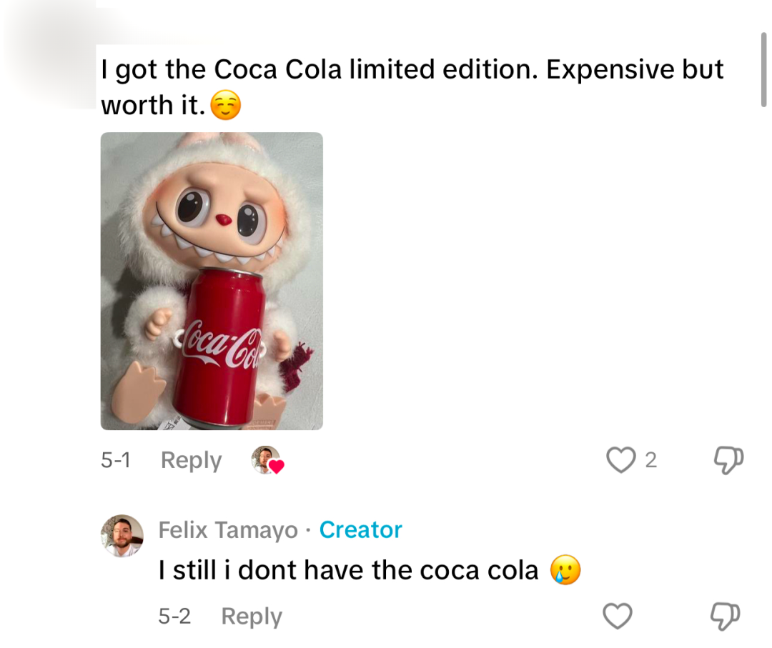The width and height of the screenshot is (772, 648).
Task: Click the relieved smiley emoji after "worth it"
Action: 226,105
